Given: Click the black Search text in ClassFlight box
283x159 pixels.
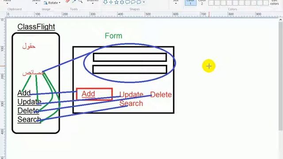Looking at the screenshot, I should (x=29, y=119).
